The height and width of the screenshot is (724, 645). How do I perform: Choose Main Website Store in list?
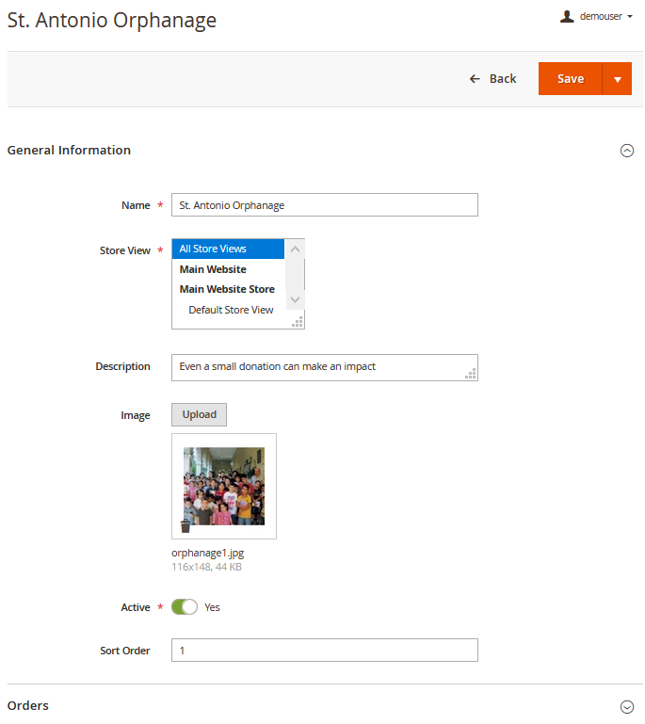click(x=227, y=289)
